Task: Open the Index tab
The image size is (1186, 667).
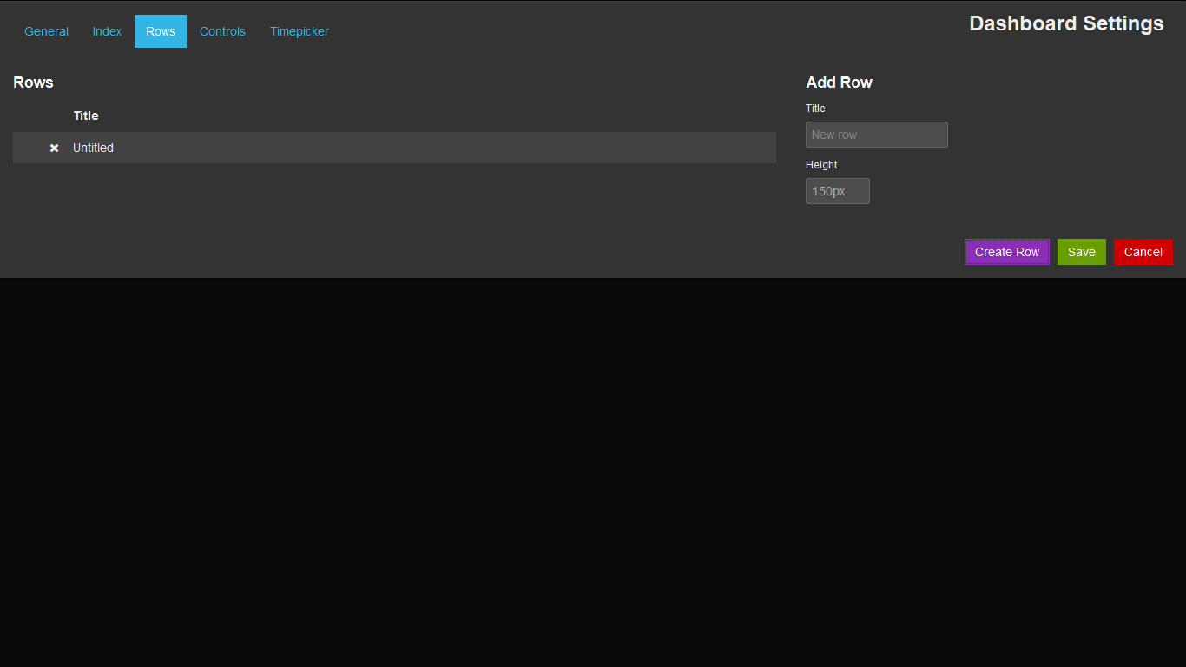Action: point(107,31)
